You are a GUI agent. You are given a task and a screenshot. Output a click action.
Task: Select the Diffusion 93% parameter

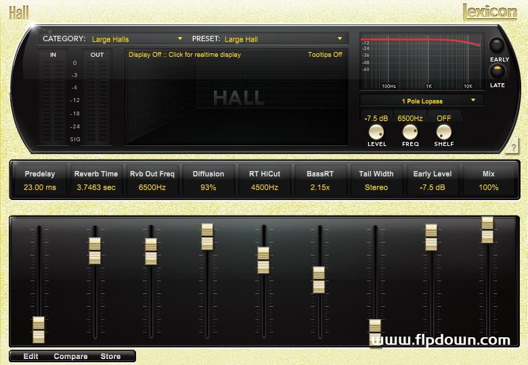208,180
